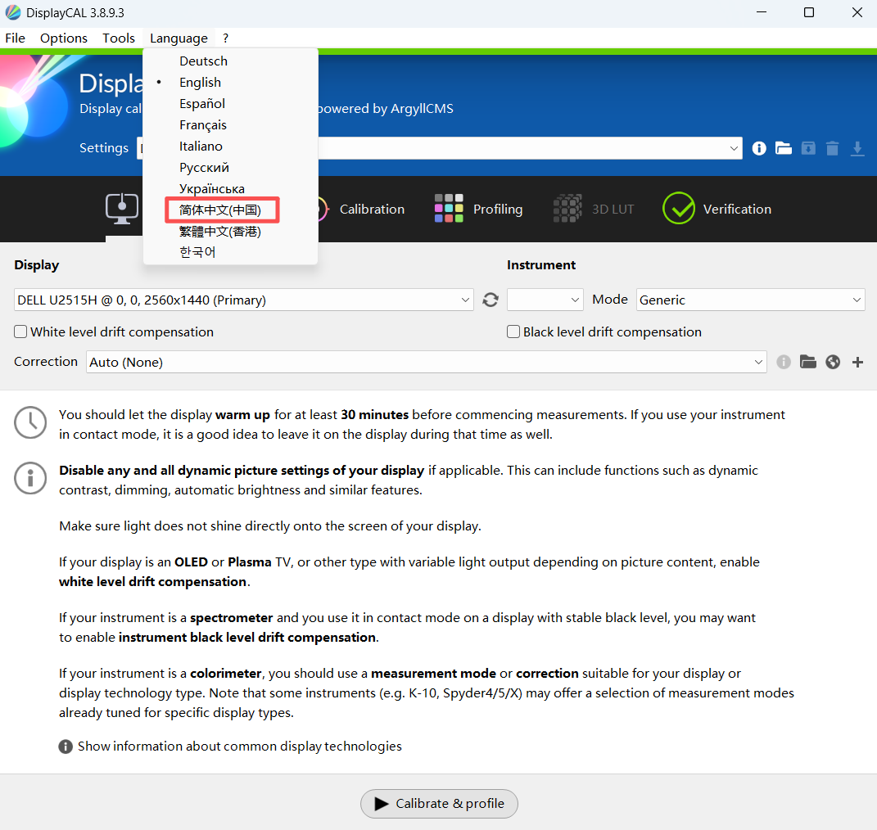The width and height of the screenshot is (877, 830).
Task: Click the Profiling color grid icon
Action: point(449,209)
